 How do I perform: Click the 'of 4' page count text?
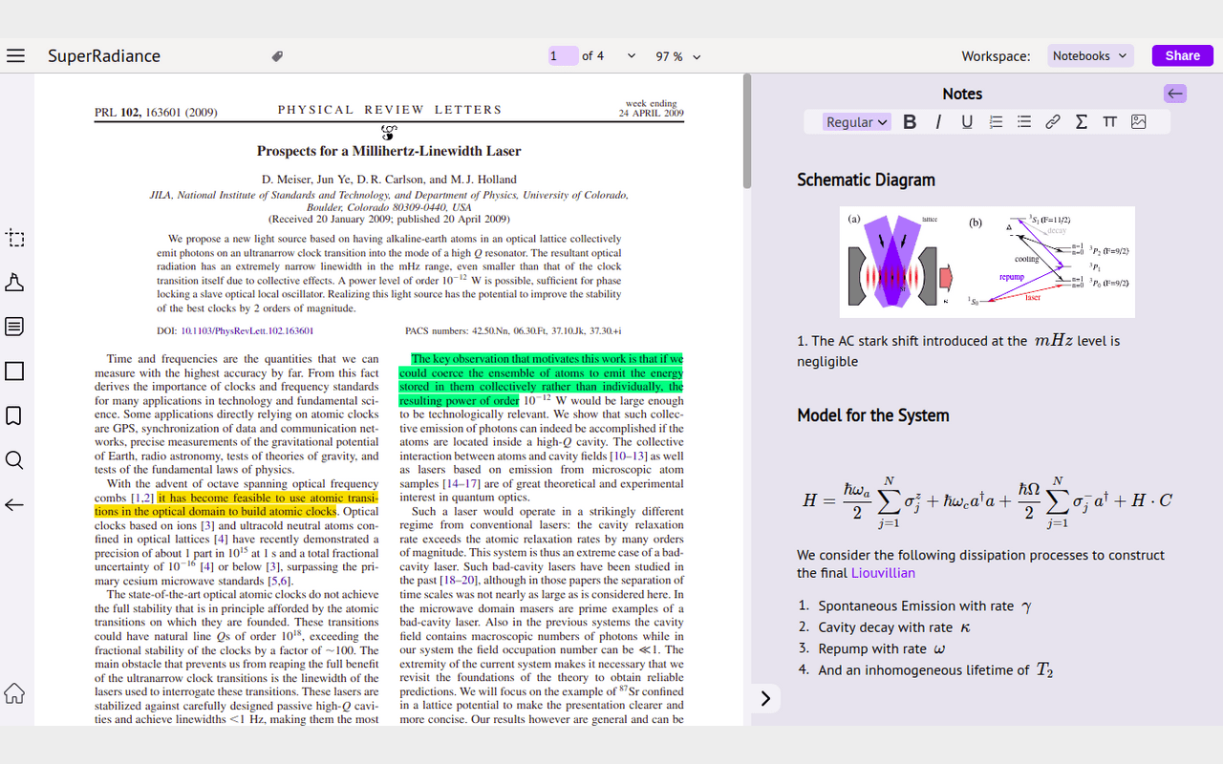coord(592,56)
